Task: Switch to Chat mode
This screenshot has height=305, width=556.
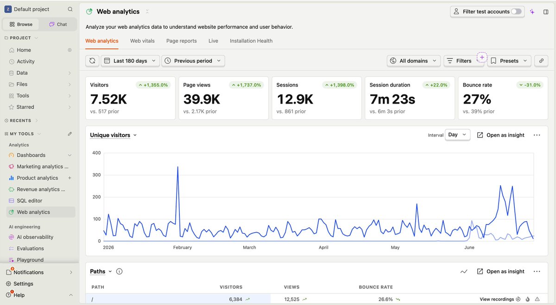Action: coord(58,25)
